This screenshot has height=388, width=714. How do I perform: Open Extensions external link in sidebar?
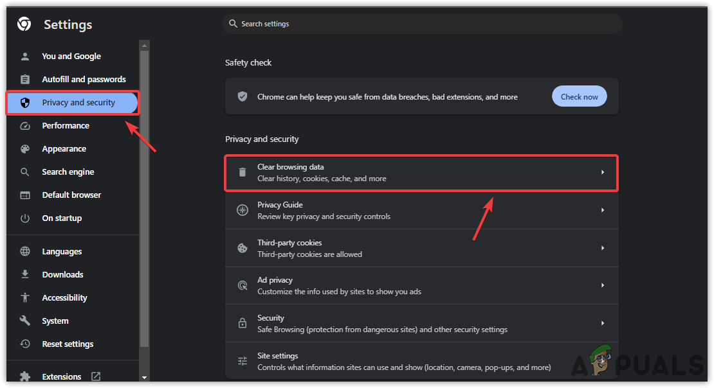coord(96,376)
